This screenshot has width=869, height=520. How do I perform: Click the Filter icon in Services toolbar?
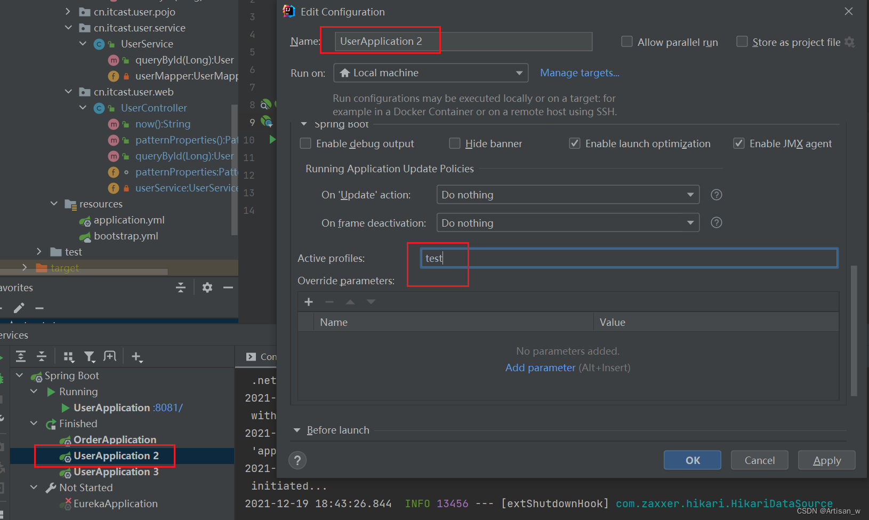(90, 357)
